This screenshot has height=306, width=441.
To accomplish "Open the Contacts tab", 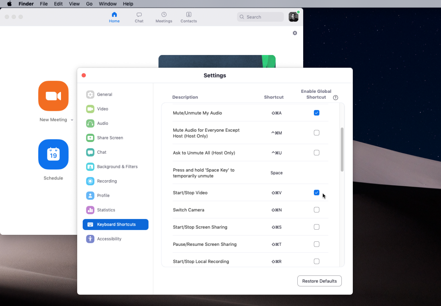I will [189, 17].
